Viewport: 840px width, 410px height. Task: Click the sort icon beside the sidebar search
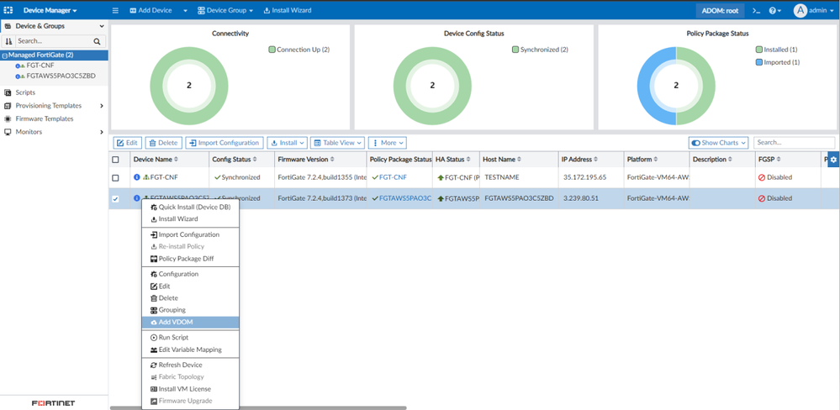pyautogui.click(x=9, y=41)
